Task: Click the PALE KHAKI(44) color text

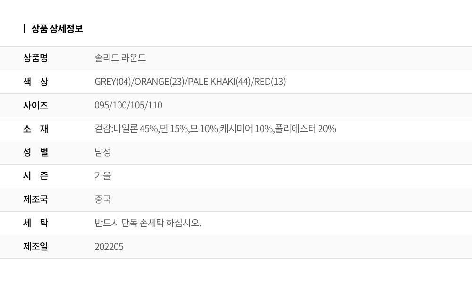Action: coord(219,82)
